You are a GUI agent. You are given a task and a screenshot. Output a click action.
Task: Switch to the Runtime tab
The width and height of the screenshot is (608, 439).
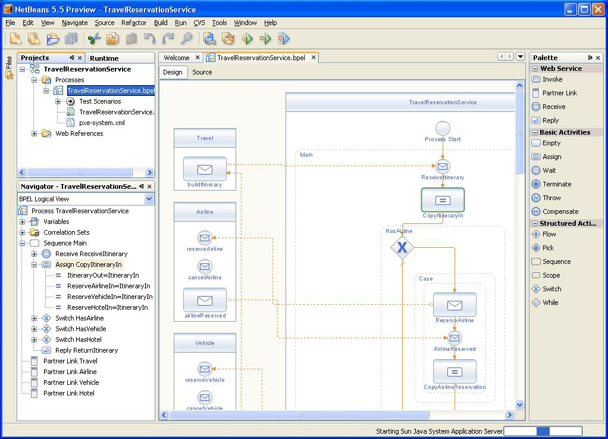coord(104,58)
